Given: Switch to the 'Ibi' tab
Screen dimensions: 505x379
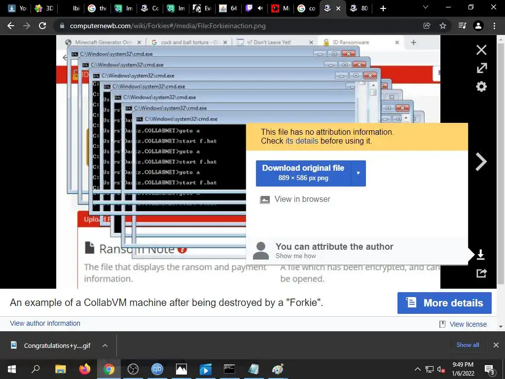Looking at the screenshot, I should point(71,8).
